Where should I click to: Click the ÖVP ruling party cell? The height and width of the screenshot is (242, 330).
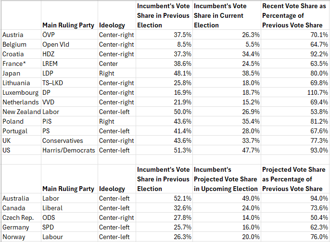click(69, 35)
